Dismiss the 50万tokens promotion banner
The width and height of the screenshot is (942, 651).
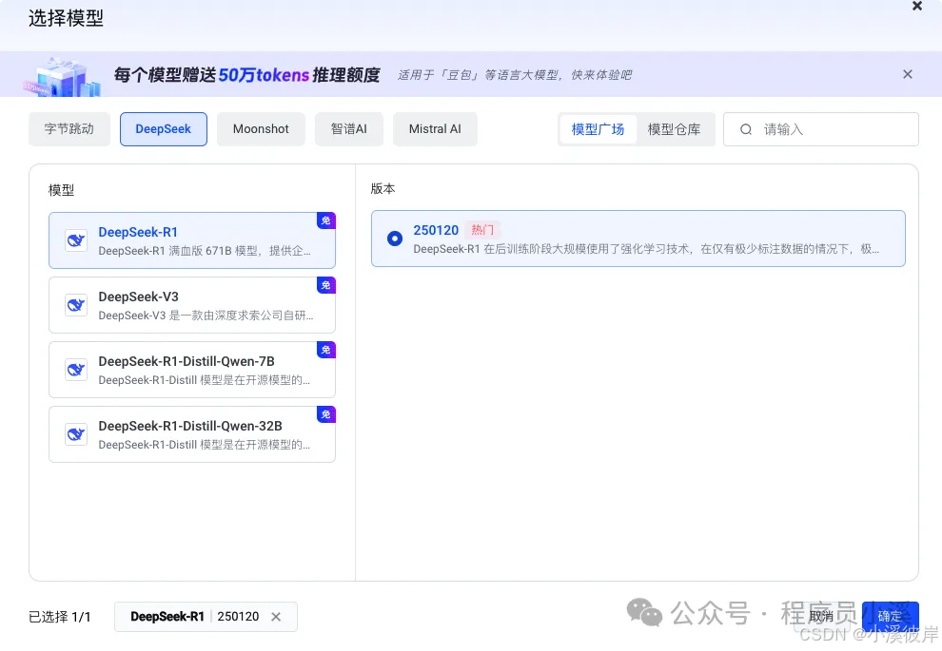coord(907,74)
